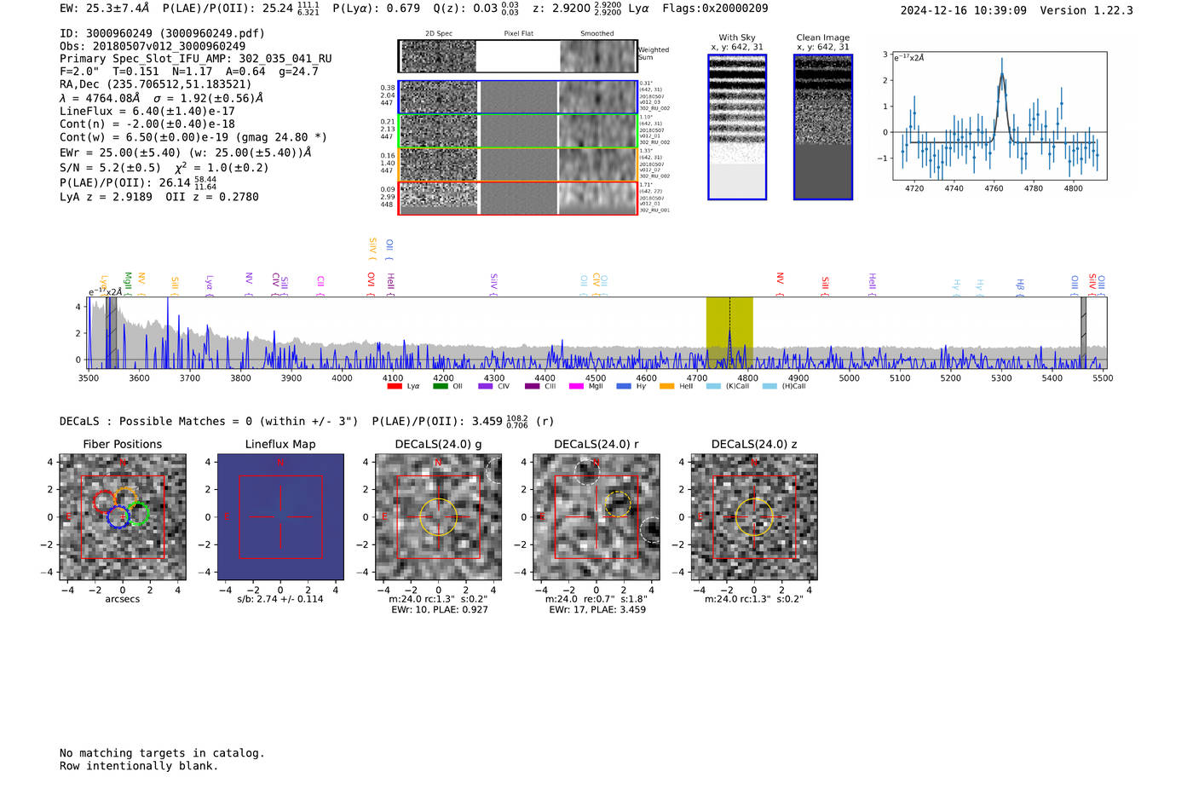This screenshot has width=1193, height=812.
Task: Click the CIII legend swatch
Action: 533,386
